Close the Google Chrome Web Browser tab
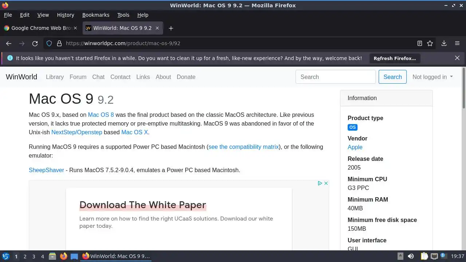 click(76, 28)
